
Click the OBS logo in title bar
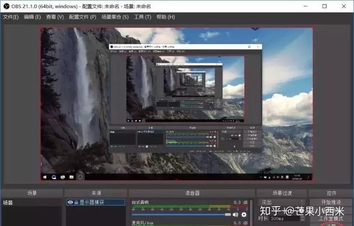tap(7, 6)
